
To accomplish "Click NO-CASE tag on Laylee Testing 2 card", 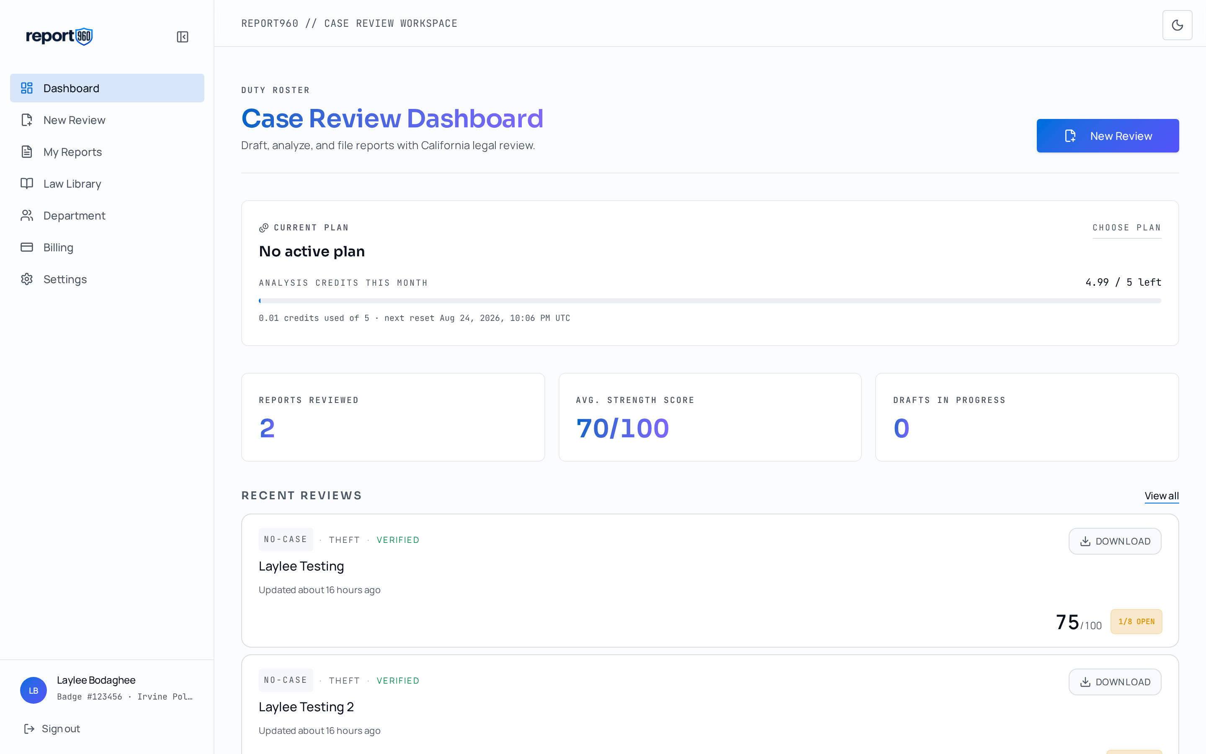I will pyautogui.click(x=286, y=680).
